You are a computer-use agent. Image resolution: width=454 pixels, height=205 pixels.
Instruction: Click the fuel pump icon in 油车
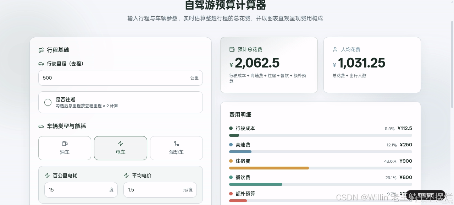(65, 144)
